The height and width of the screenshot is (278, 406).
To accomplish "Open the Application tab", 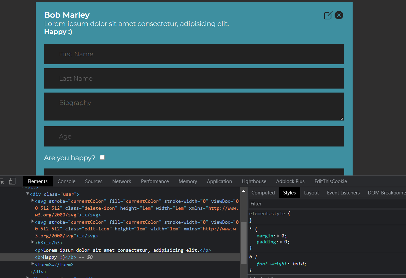I will 220,181.
